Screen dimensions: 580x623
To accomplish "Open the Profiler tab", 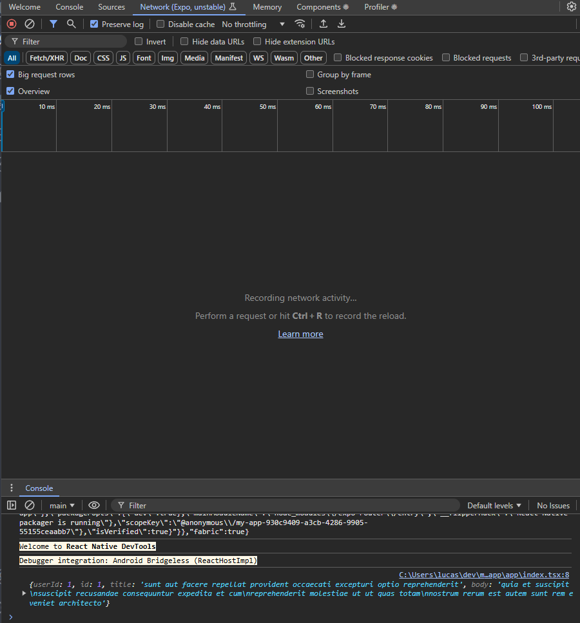I will (380, 7).
